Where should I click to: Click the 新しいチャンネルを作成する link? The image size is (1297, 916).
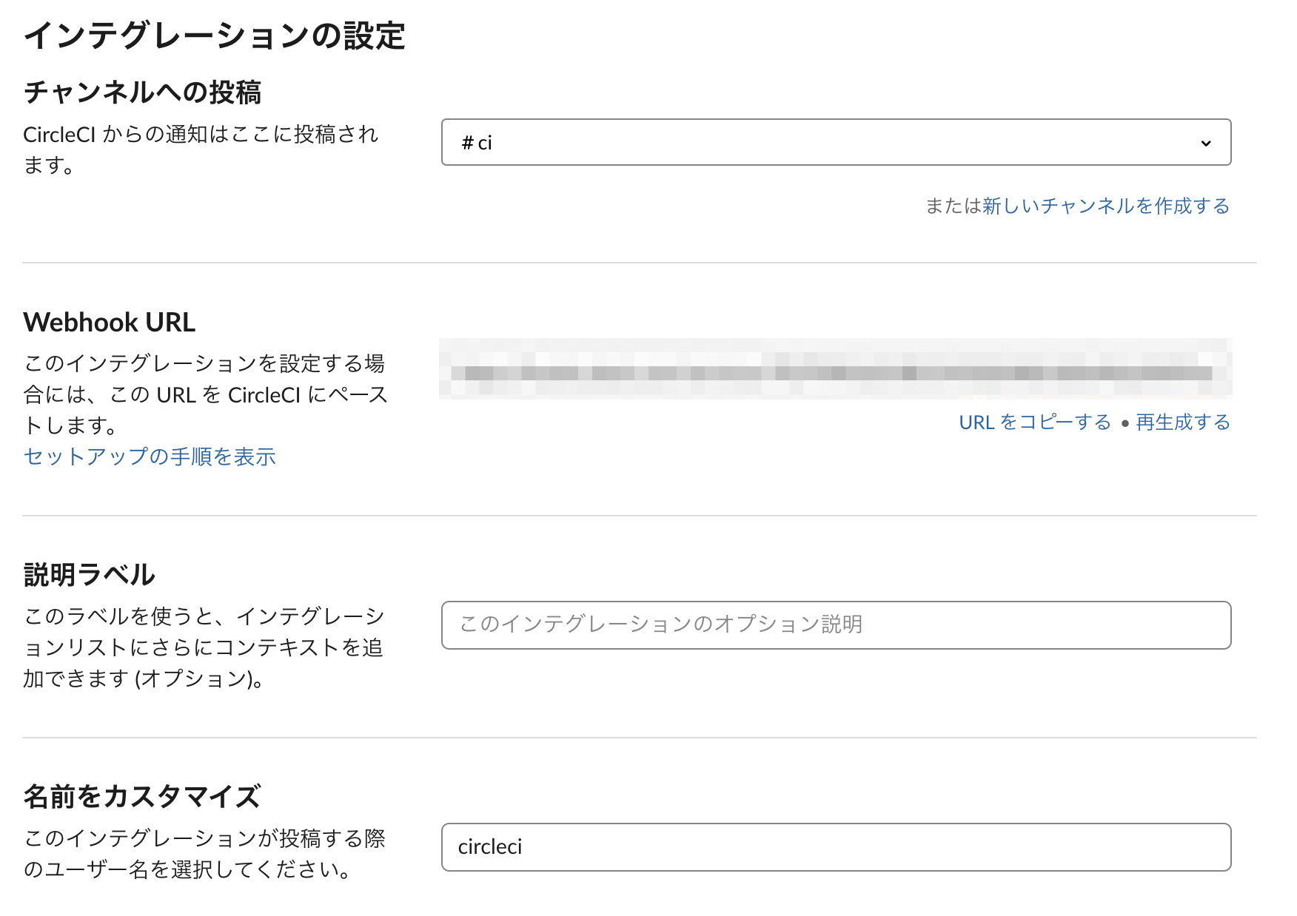[1105, 206]
